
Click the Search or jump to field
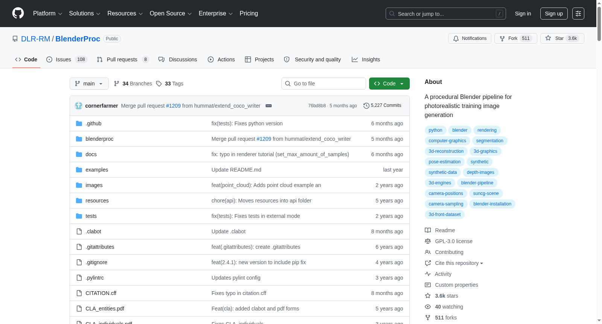446,14
